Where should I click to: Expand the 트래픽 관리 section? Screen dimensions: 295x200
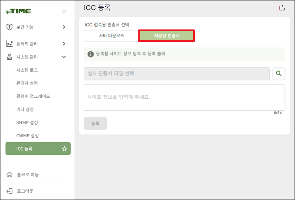[x=64, y=44]
